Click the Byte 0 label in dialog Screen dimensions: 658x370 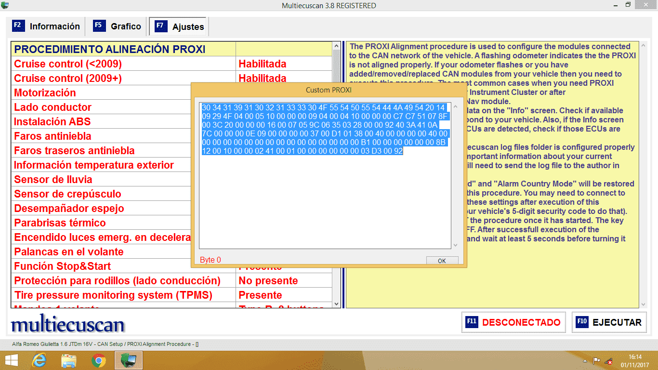[x=211, y=260]
